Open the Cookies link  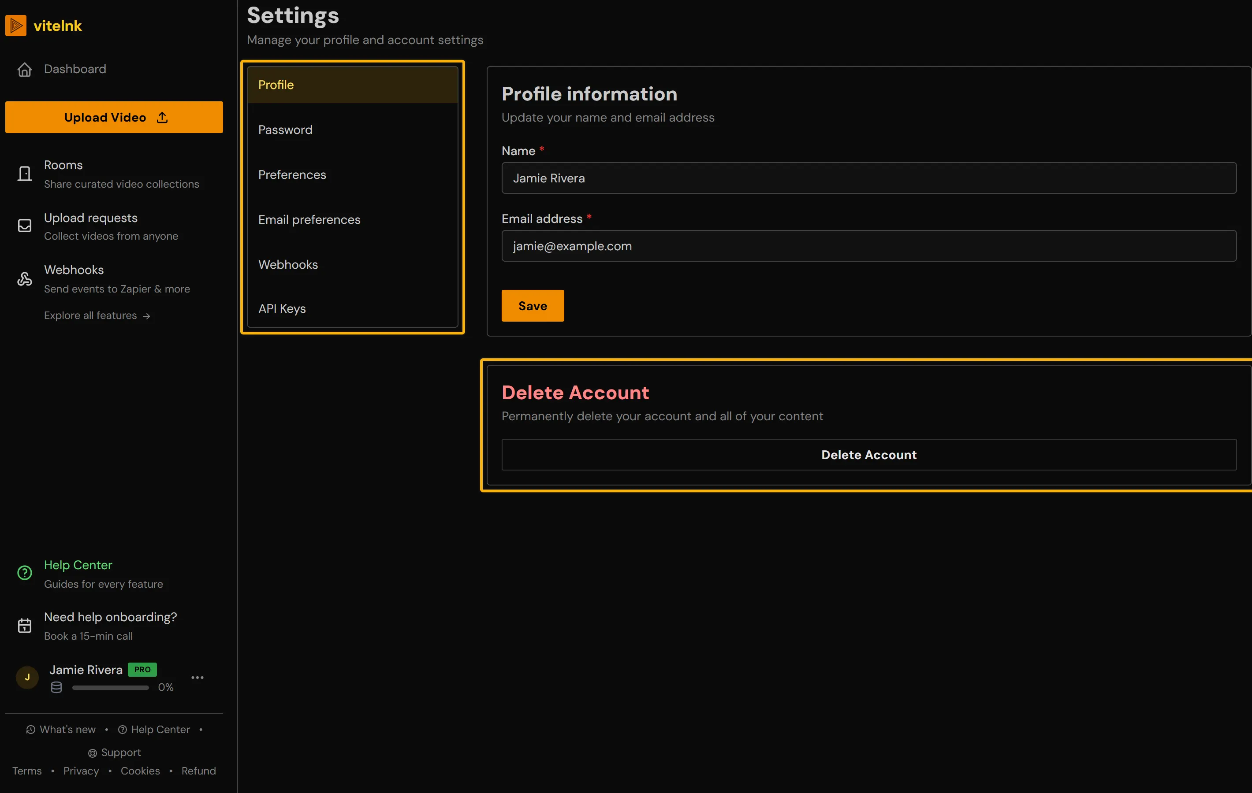point(140,771)
